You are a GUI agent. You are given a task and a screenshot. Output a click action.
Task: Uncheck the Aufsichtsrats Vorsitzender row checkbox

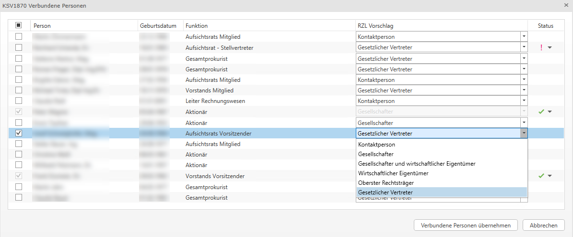[x=19, y=133]
